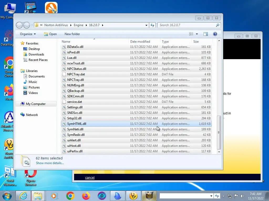Click the service.dat file icon
269x201 pixels.
pyautogui.click(x=64, y=102)
